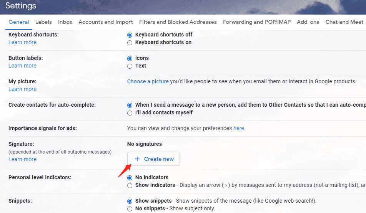Open the Labels settings tab
The height and width of the screenshot is (213, 366).
(43, 22)
